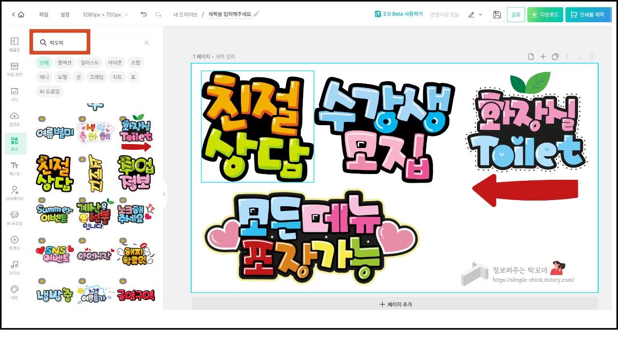
Task: Click the save disk icon
Action: point(497,14)
